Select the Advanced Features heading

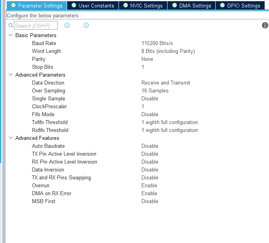point(37,138)
